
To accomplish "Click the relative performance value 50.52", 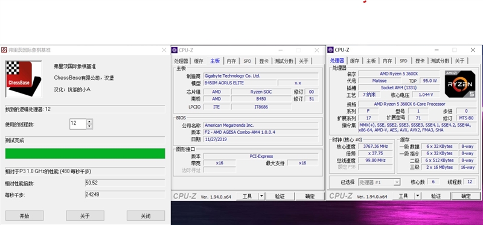I will click(125, 183).
